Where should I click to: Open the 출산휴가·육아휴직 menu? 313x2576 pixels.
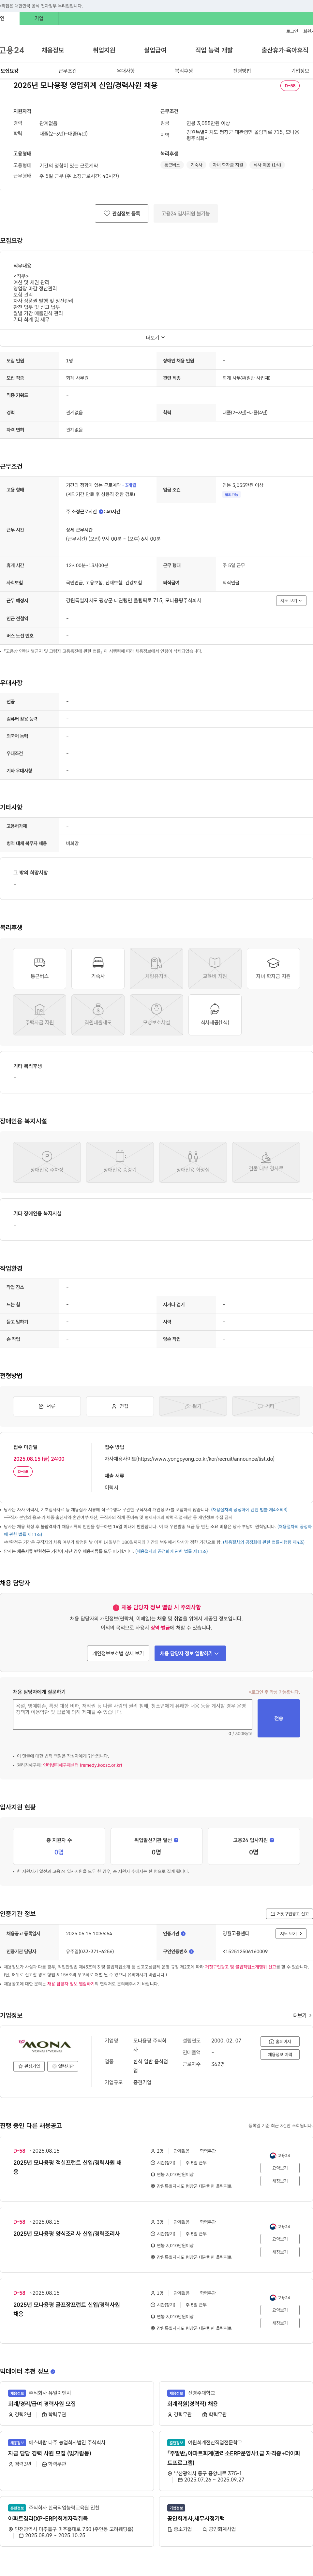pyautogui.click(x=285, y=50)
